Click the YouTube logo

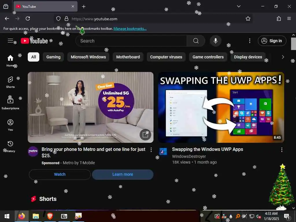point(34,41)
